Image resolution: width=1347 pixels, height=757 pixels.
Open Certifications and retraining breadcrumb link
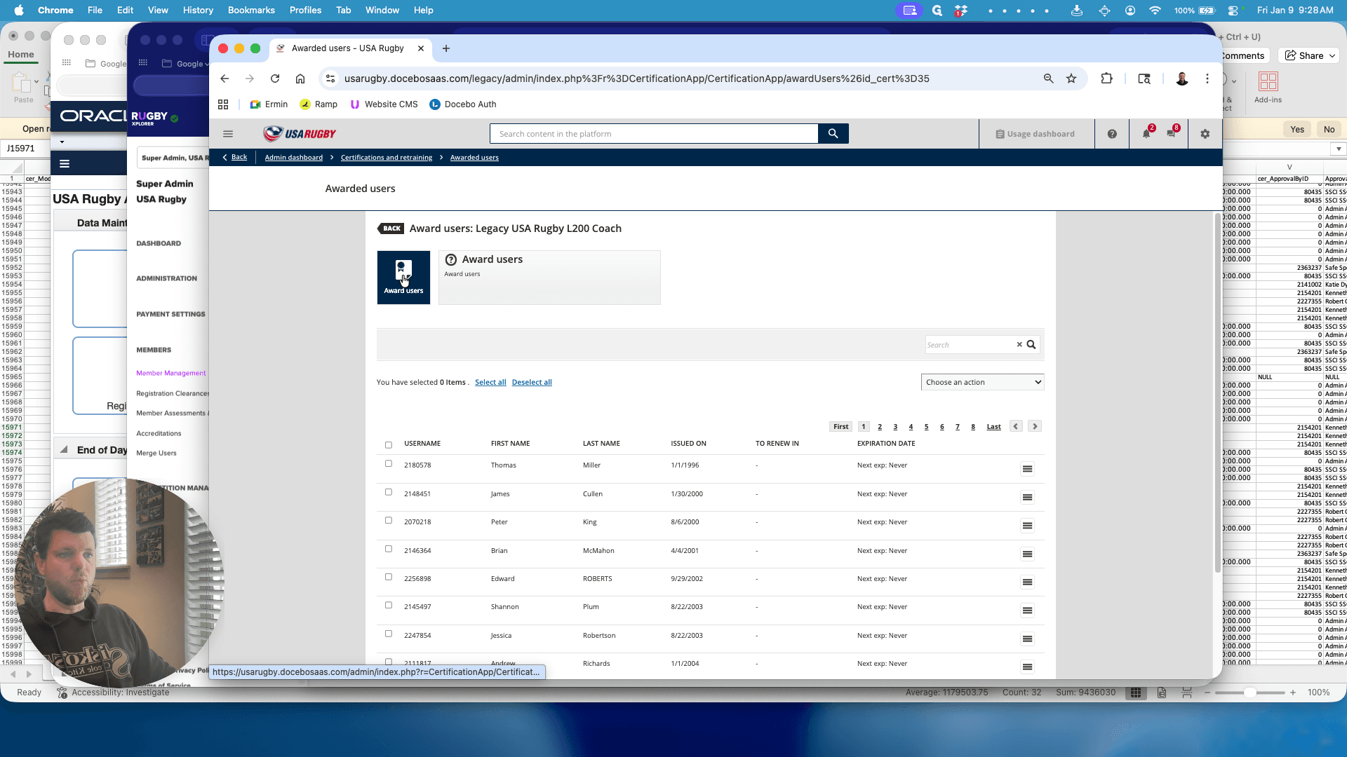(x=387, y=158)
